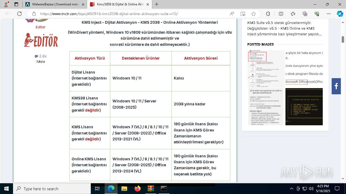This screenshot has height=194, width=346.
Task: Open Task View on the taskbar
Action: (97, 189)
